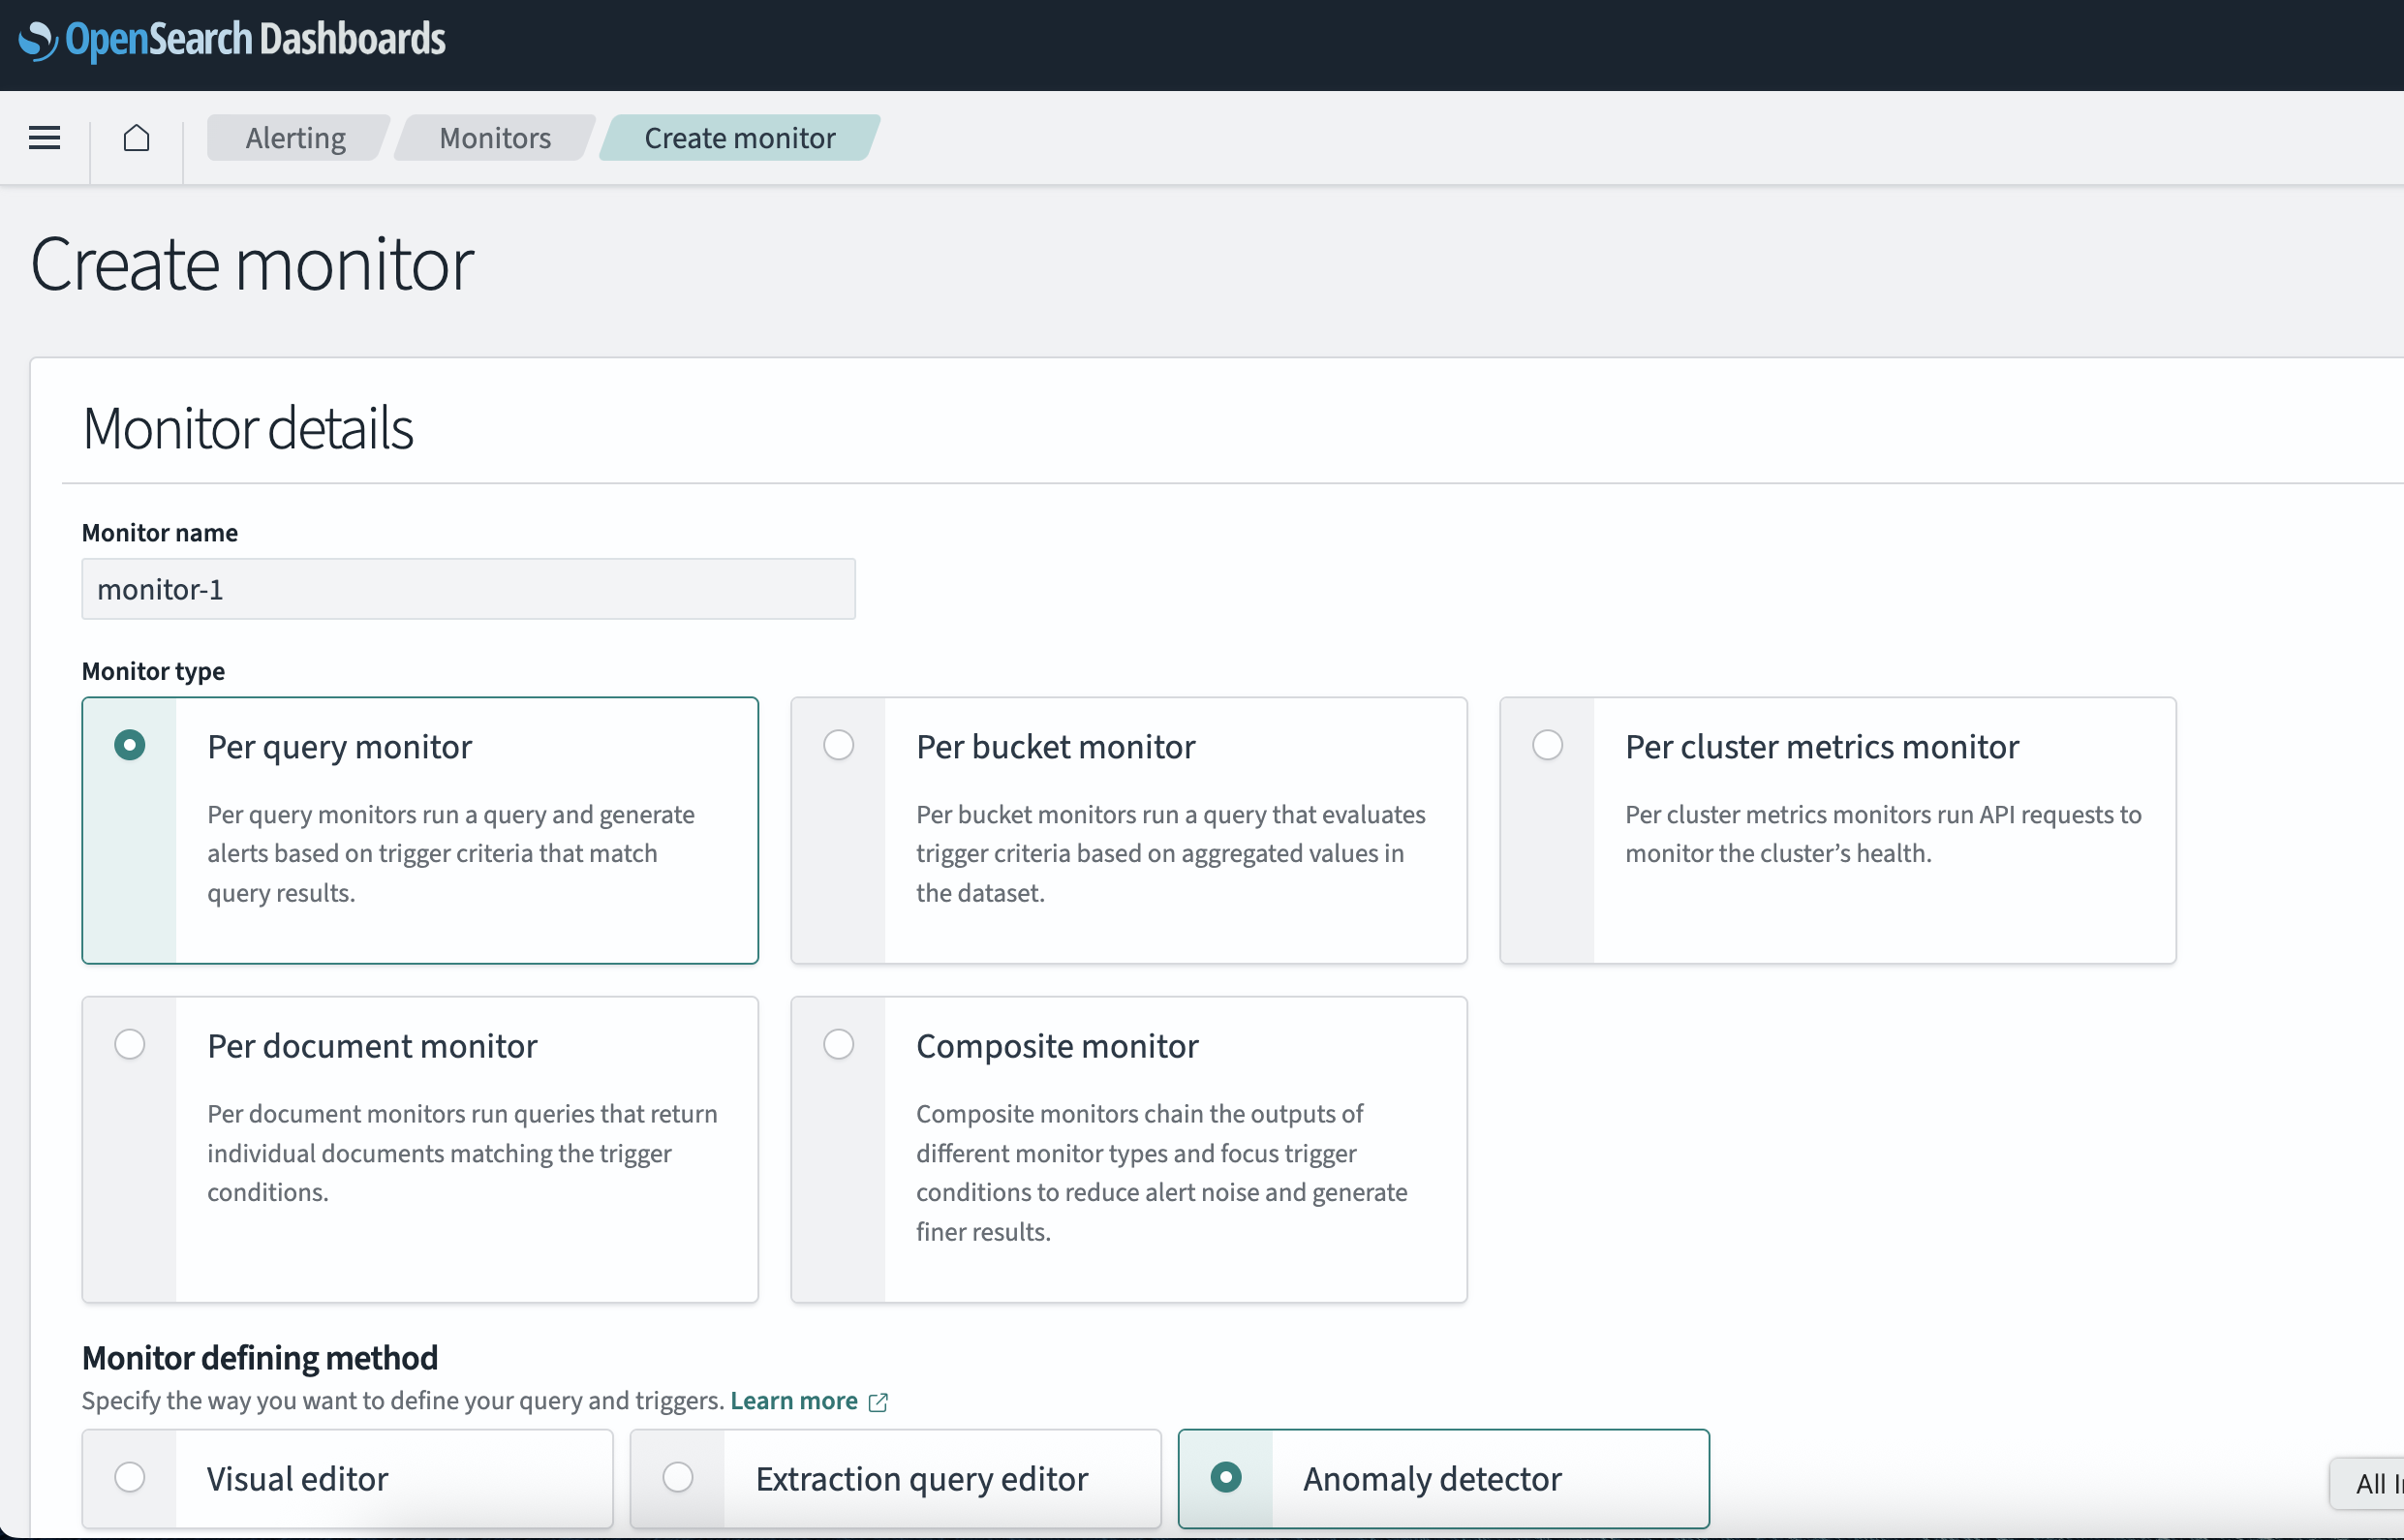Select the Per bucket monitor radio
Image resolution: width=2404 pixels, height=1540 pixels.
pos(838,745)
